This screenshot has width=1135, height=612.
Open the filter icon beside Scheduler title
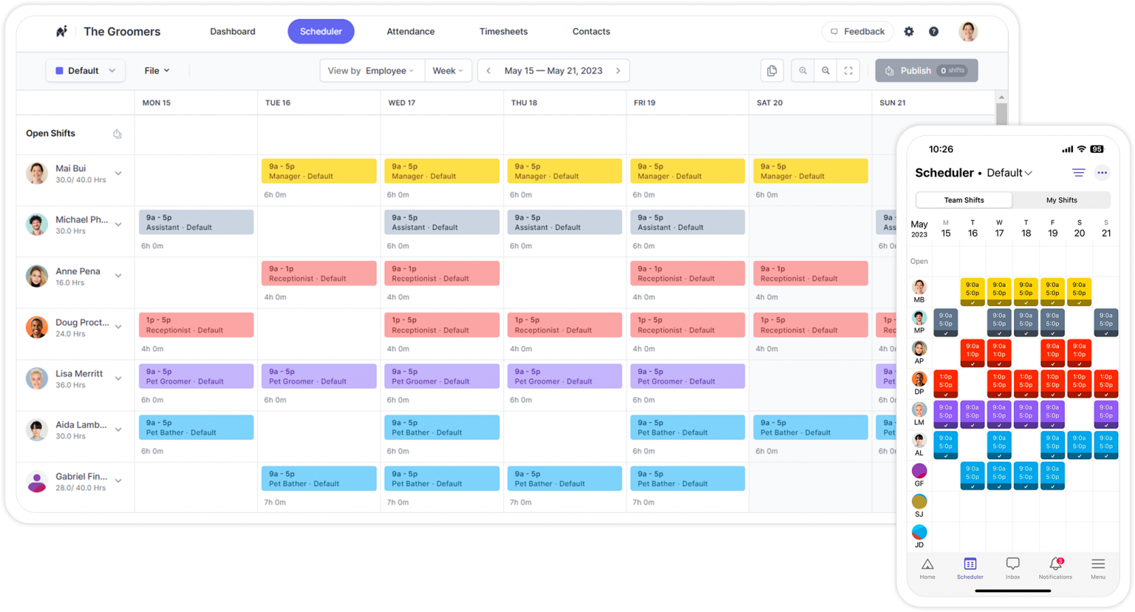coord(1078,172)
